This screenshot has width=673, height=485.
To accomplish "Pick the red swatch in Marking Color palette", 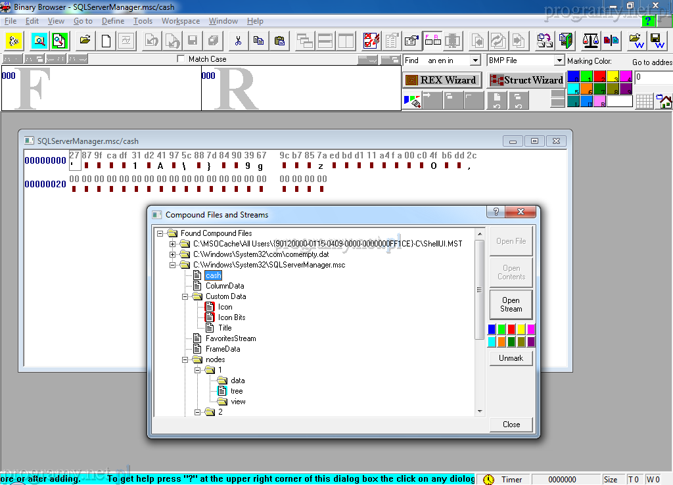I will click(599, 77).
